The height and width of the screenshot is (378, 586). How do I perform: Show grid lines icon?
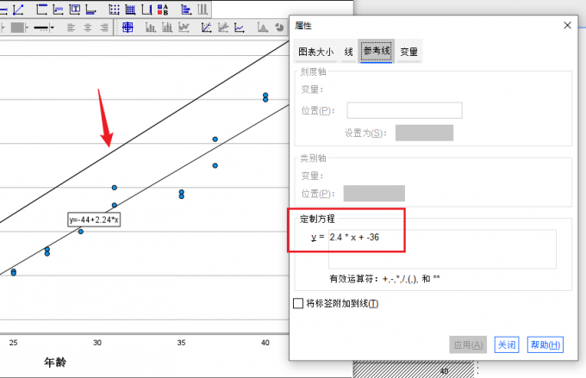click(x=114, y=9)
